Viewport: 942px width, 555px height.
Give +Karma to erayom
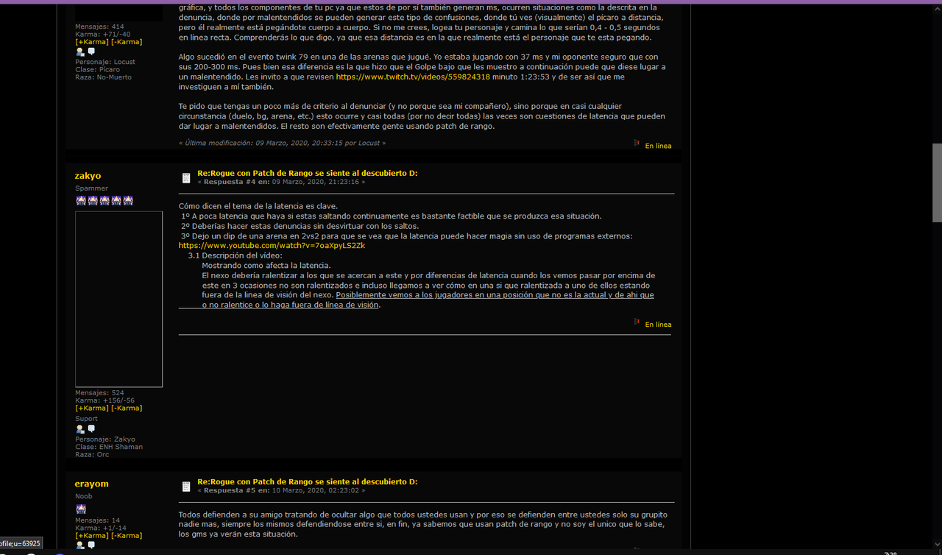[91, 535]
